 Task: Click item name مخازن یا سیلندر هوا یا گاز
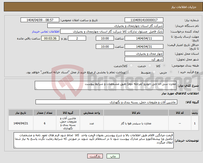coord(136,123)
